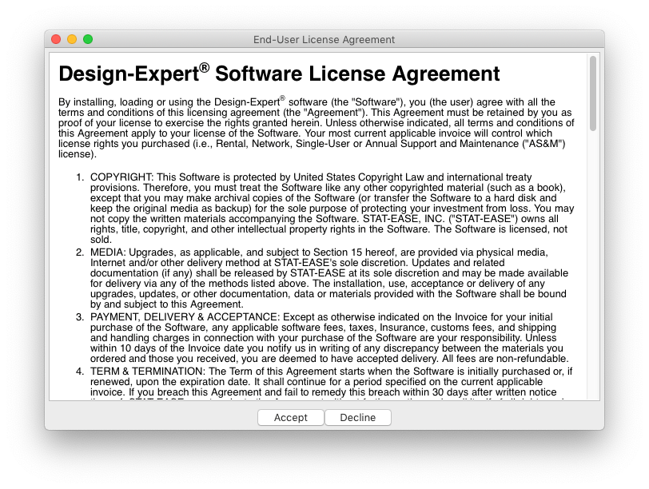Maximize the license agreement window

(88, 39)
